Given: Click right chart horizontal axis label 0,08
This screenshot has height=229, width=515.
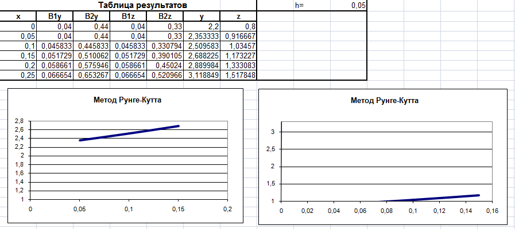Looking at the screenshot, I should click(386, 211).
